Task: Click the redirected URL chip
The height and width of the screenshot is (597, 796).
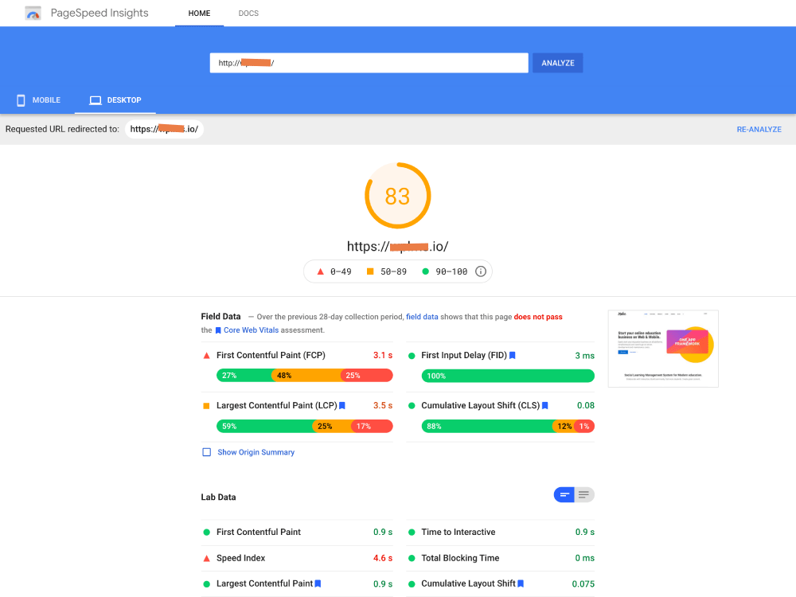Action: tap(164, 129)
